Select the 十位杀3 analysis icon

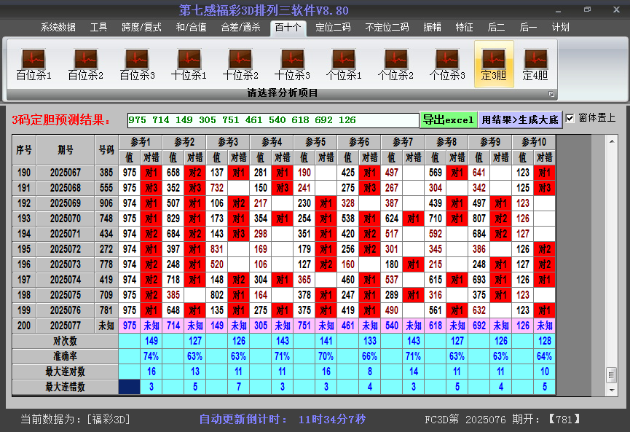tap(292, 64)
